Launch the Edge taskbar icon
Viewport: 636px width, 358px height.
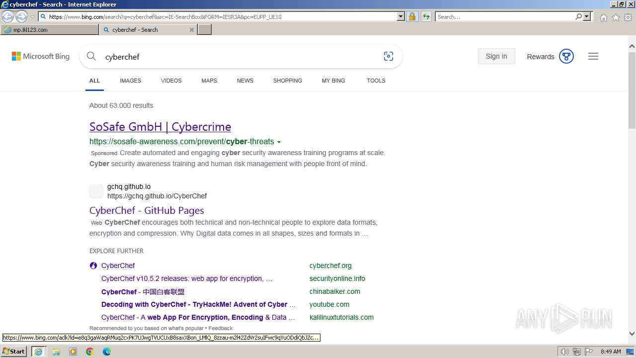click(107, 352)
